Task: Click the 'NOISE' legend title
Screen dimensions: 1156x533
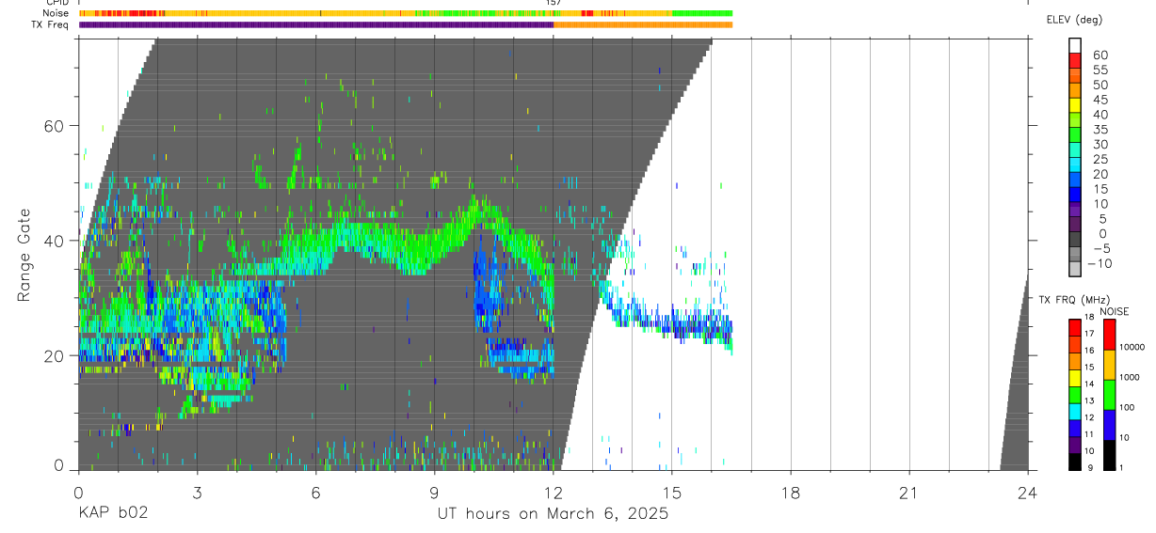Action: (1115, 311)
